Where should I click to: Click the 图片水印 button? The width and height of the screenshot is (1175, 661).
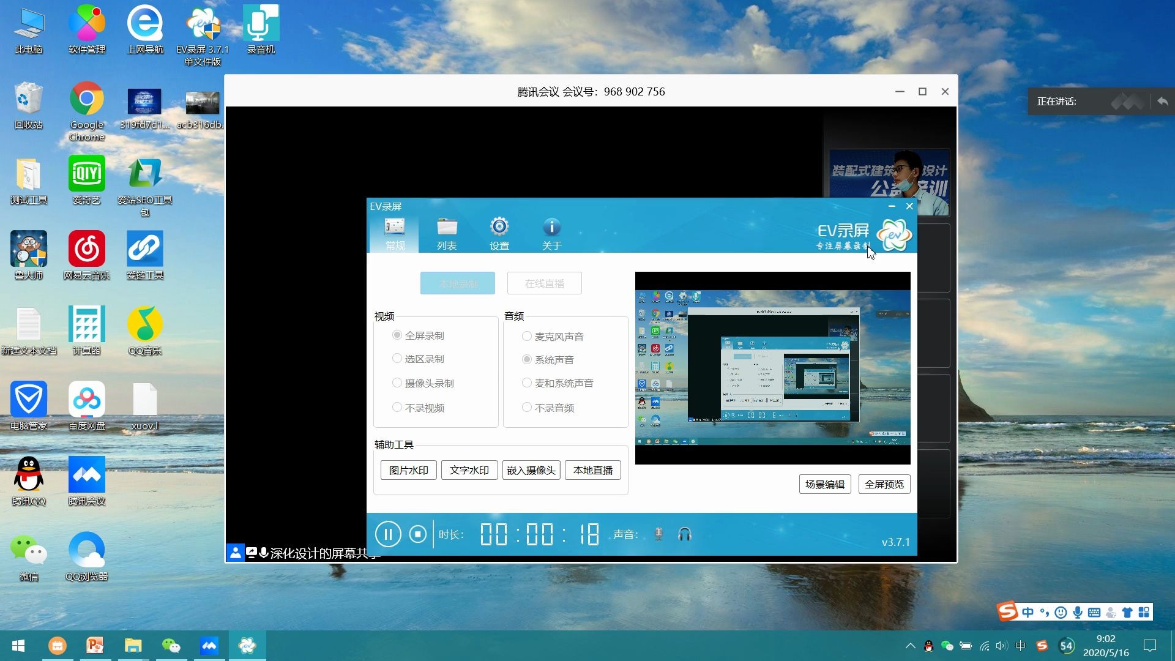(x=409, y=470)
